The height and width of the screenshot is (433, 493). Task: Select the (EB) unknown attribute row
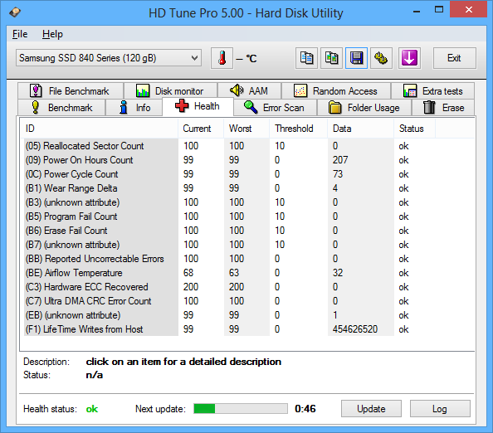coord(229,315)
